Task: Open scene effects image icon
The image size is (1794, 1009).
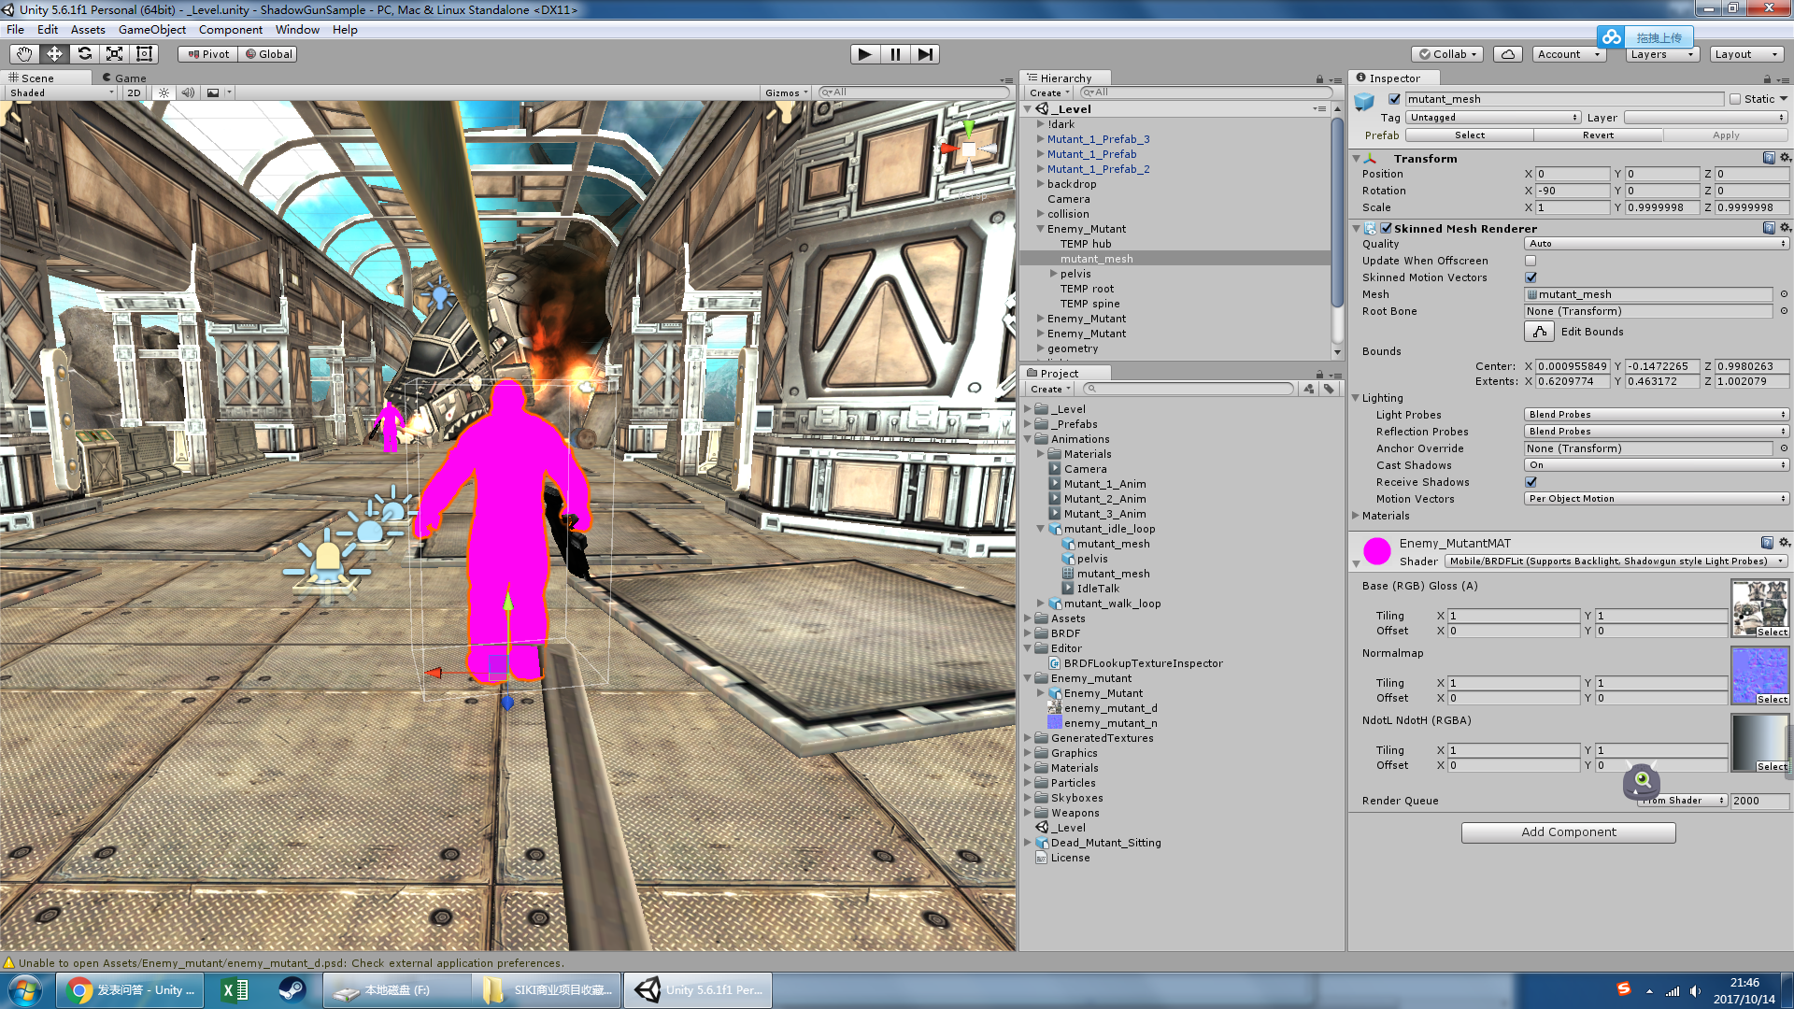Action: 213,92
